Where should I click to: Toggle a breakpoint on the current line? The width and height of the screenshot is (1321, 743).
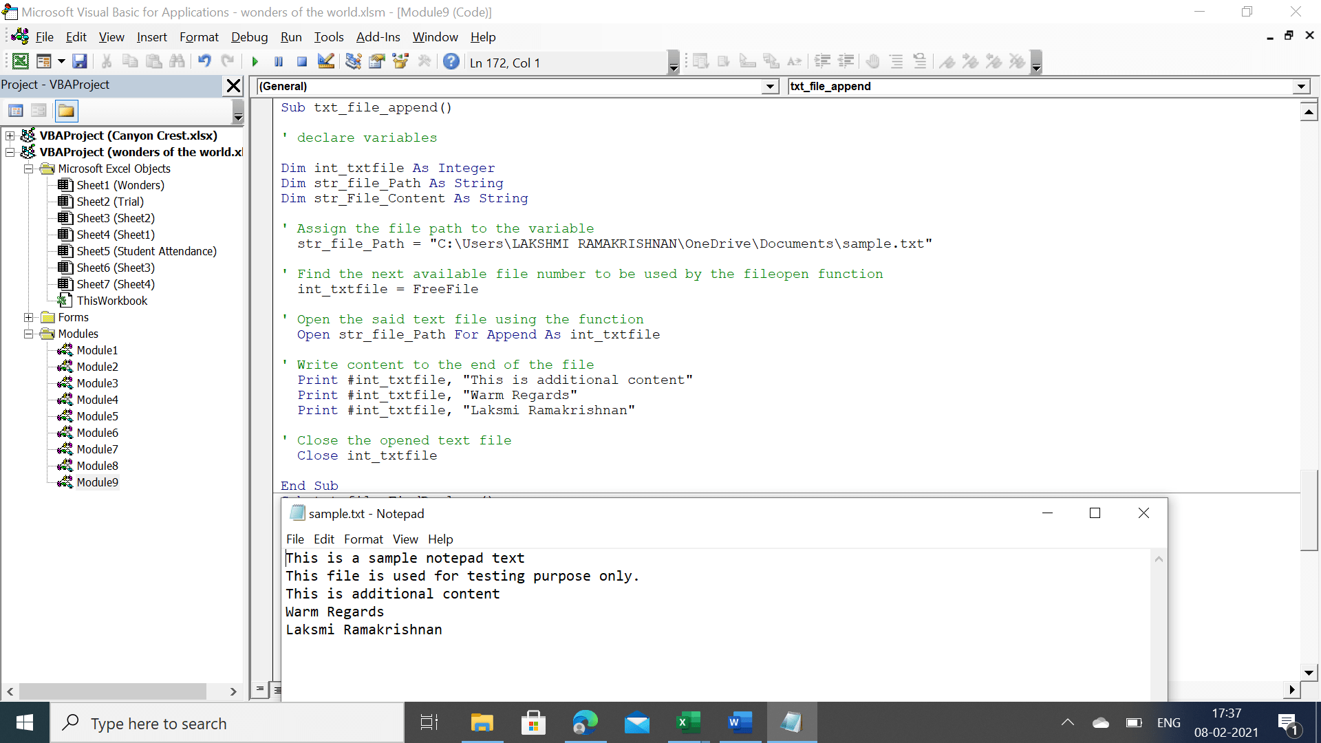(873, 61)
